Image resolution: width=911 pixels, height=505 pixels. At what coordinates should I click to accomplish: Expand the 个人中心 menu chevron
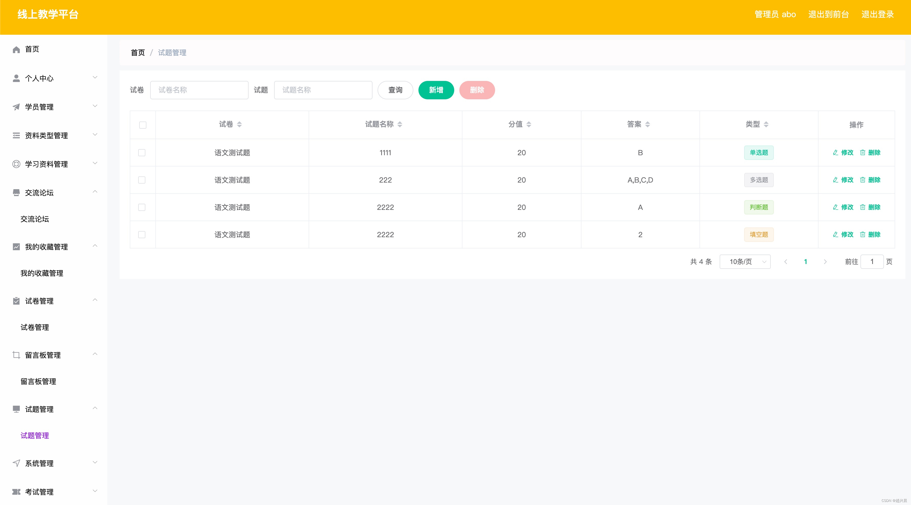[x=95, y=77]
